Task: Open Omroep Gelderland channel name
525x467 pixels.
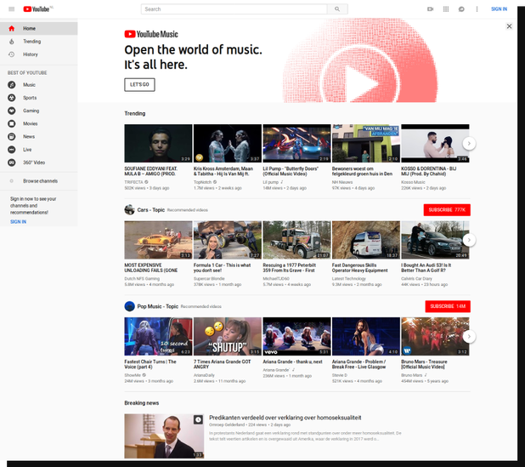Action: [227, 424]
